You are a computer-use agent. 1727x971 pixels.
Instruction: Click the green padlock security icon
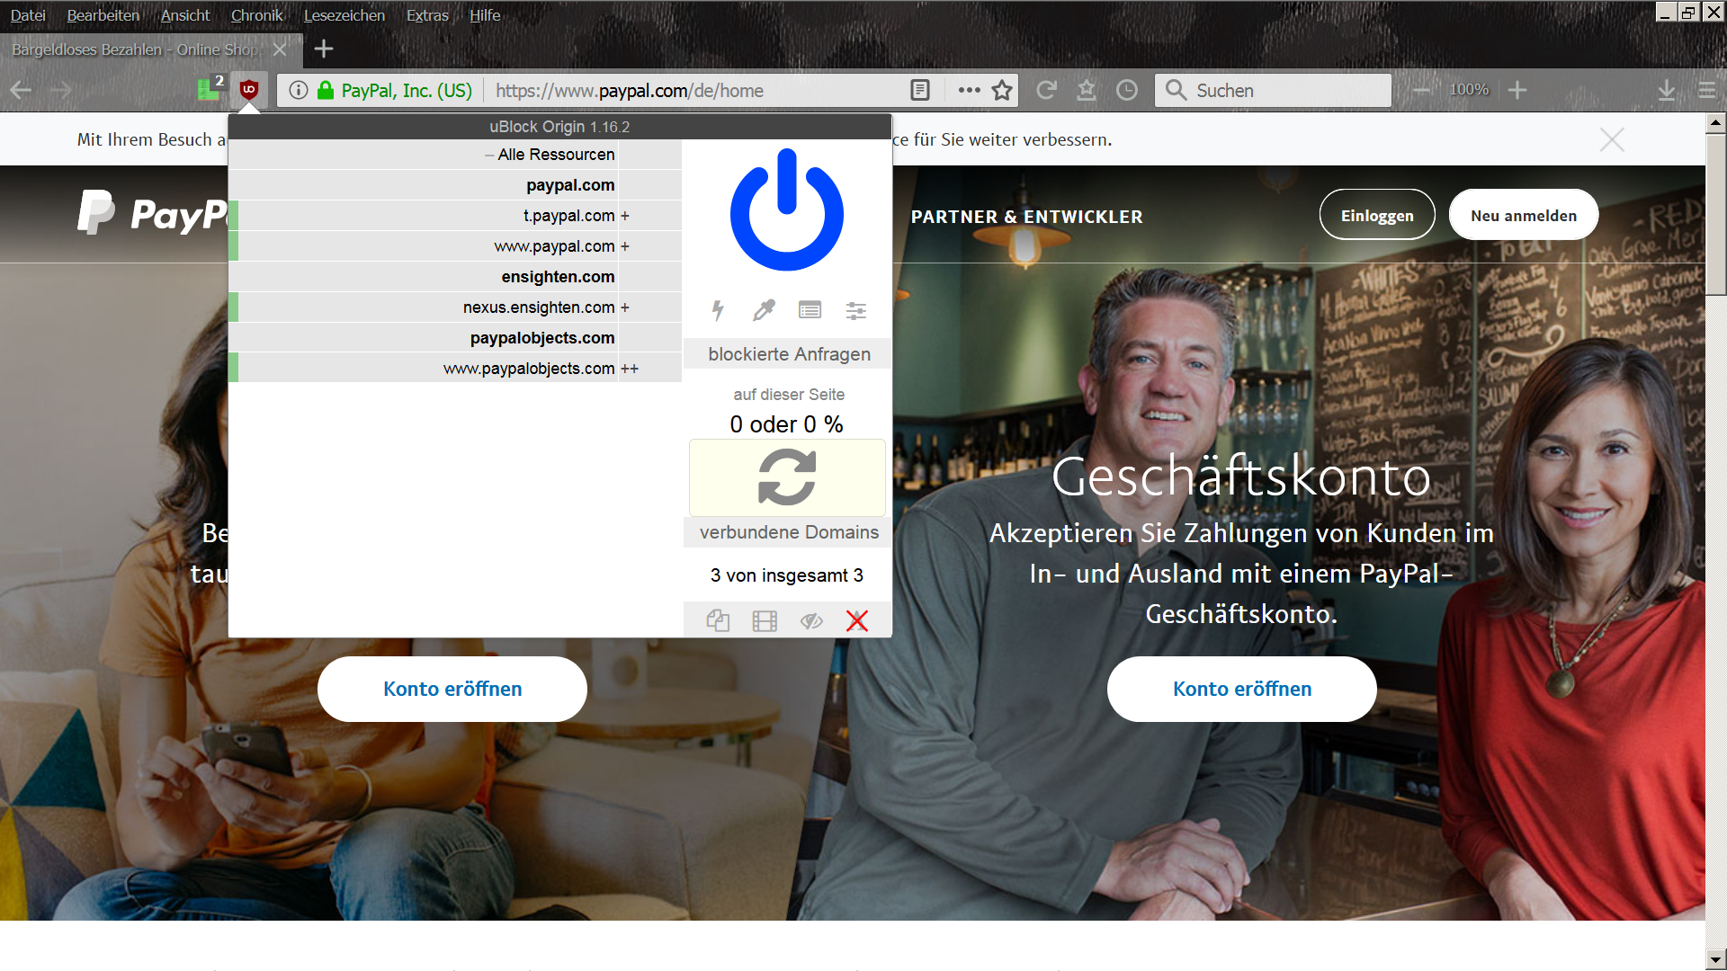click(x=326, y=90)
